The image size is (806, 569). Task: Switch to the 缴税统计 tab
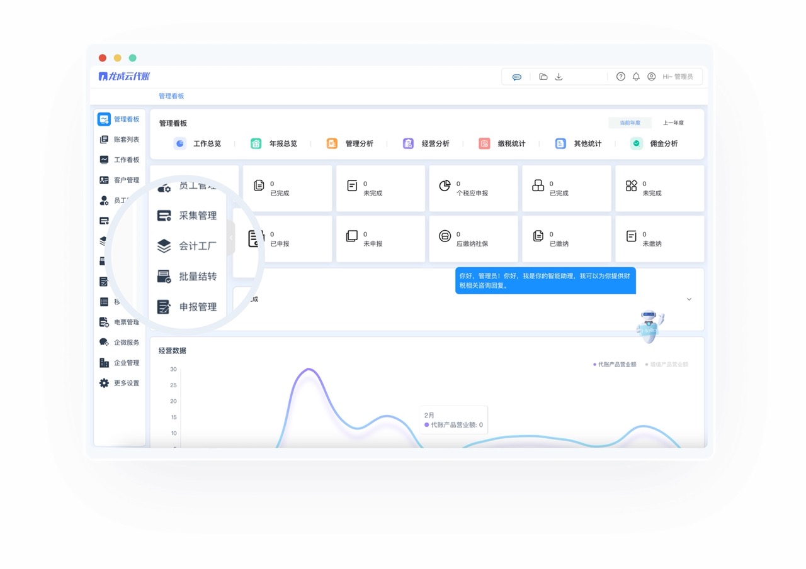pos(502,143)
